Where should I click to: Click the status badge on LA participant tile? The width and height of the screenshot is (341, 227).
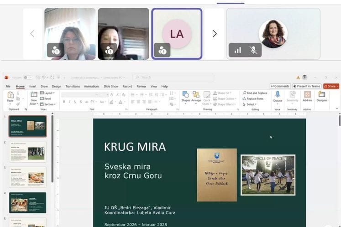click(162, 50)
